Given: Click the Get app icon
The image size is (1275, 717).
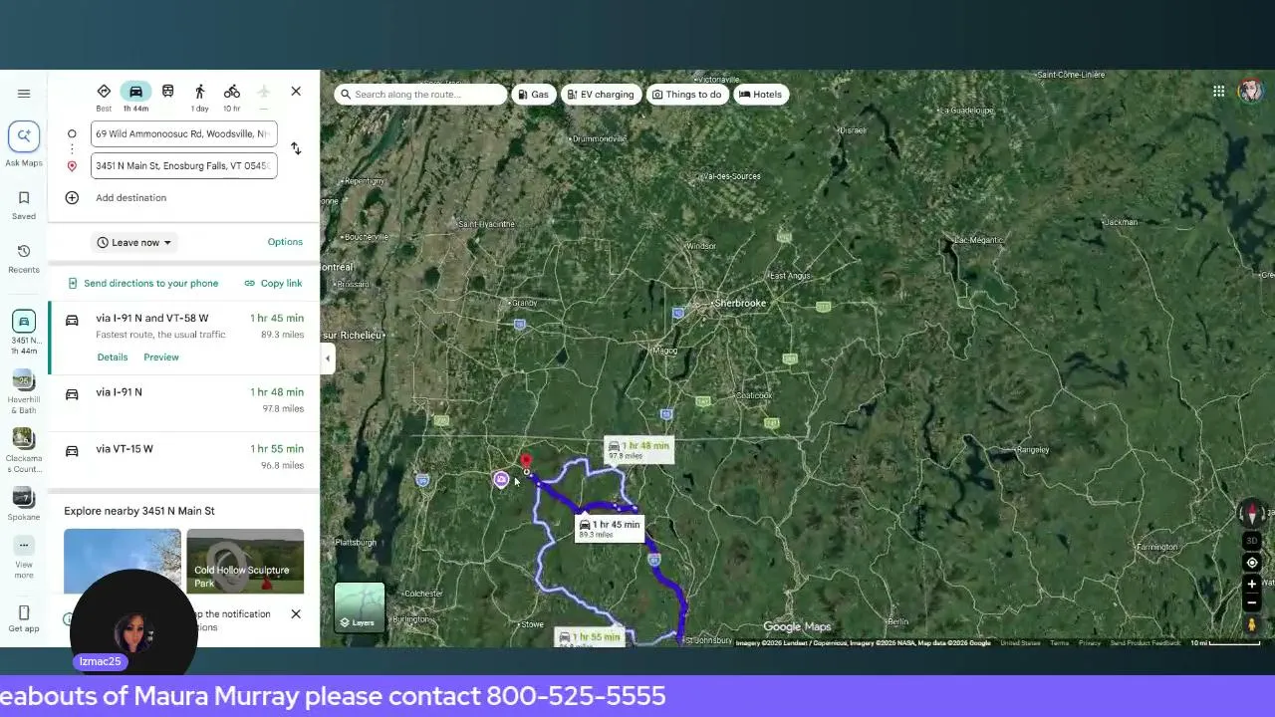Looking at the screenshot, I should pyautogui.click(x=24, y=612).
